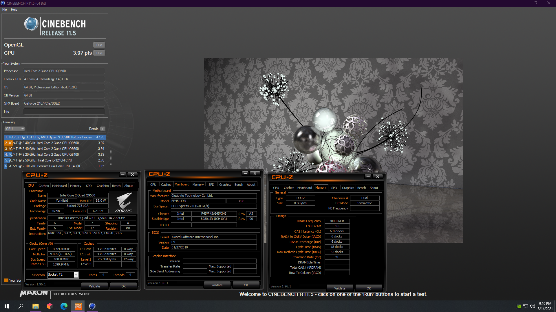Open Caches tab in right CPU-Z window
Viewport: 556px width, 312px height.
tap(289, 188)
